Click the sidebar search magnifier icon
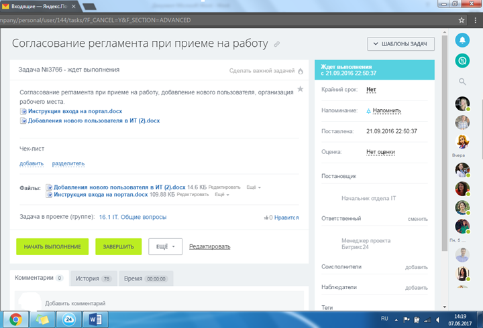Screen dimensions: 483x328 (x=462, y=82)
